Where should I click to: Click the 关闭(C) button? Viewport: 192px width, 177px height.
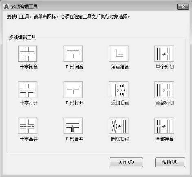click(x=126, y=162)
